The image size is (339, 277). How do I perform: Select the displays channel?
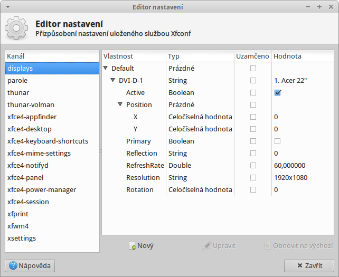coord(52,68)
